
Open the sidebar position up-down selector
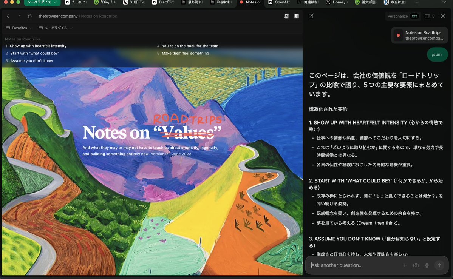(x=433, y=16)
